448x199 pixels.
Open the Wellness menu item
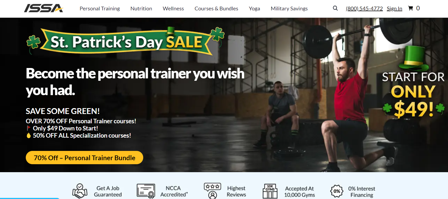173,9
